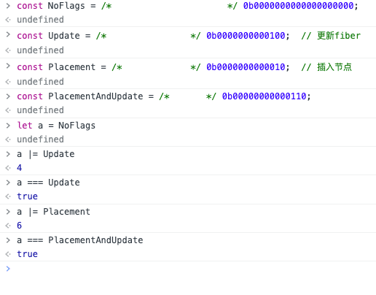
Task: Click the last true output value
Action: coord(27,254)
